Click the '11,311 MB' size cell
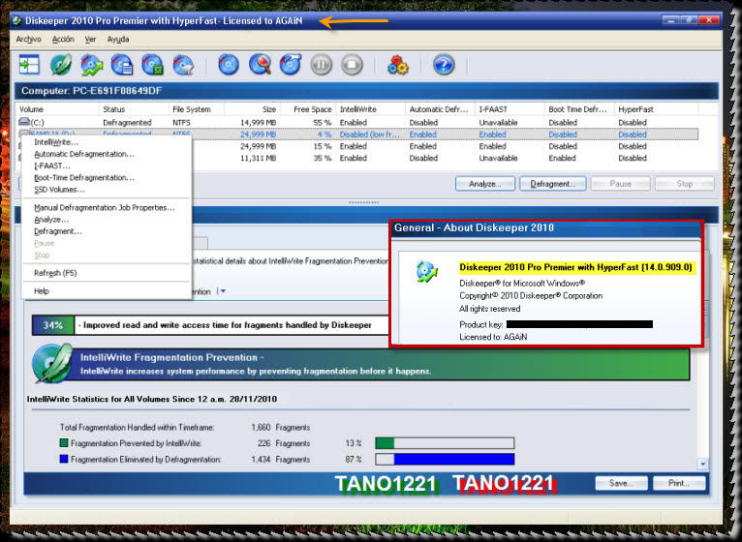The image size is (742, 542). coord(258,158)
